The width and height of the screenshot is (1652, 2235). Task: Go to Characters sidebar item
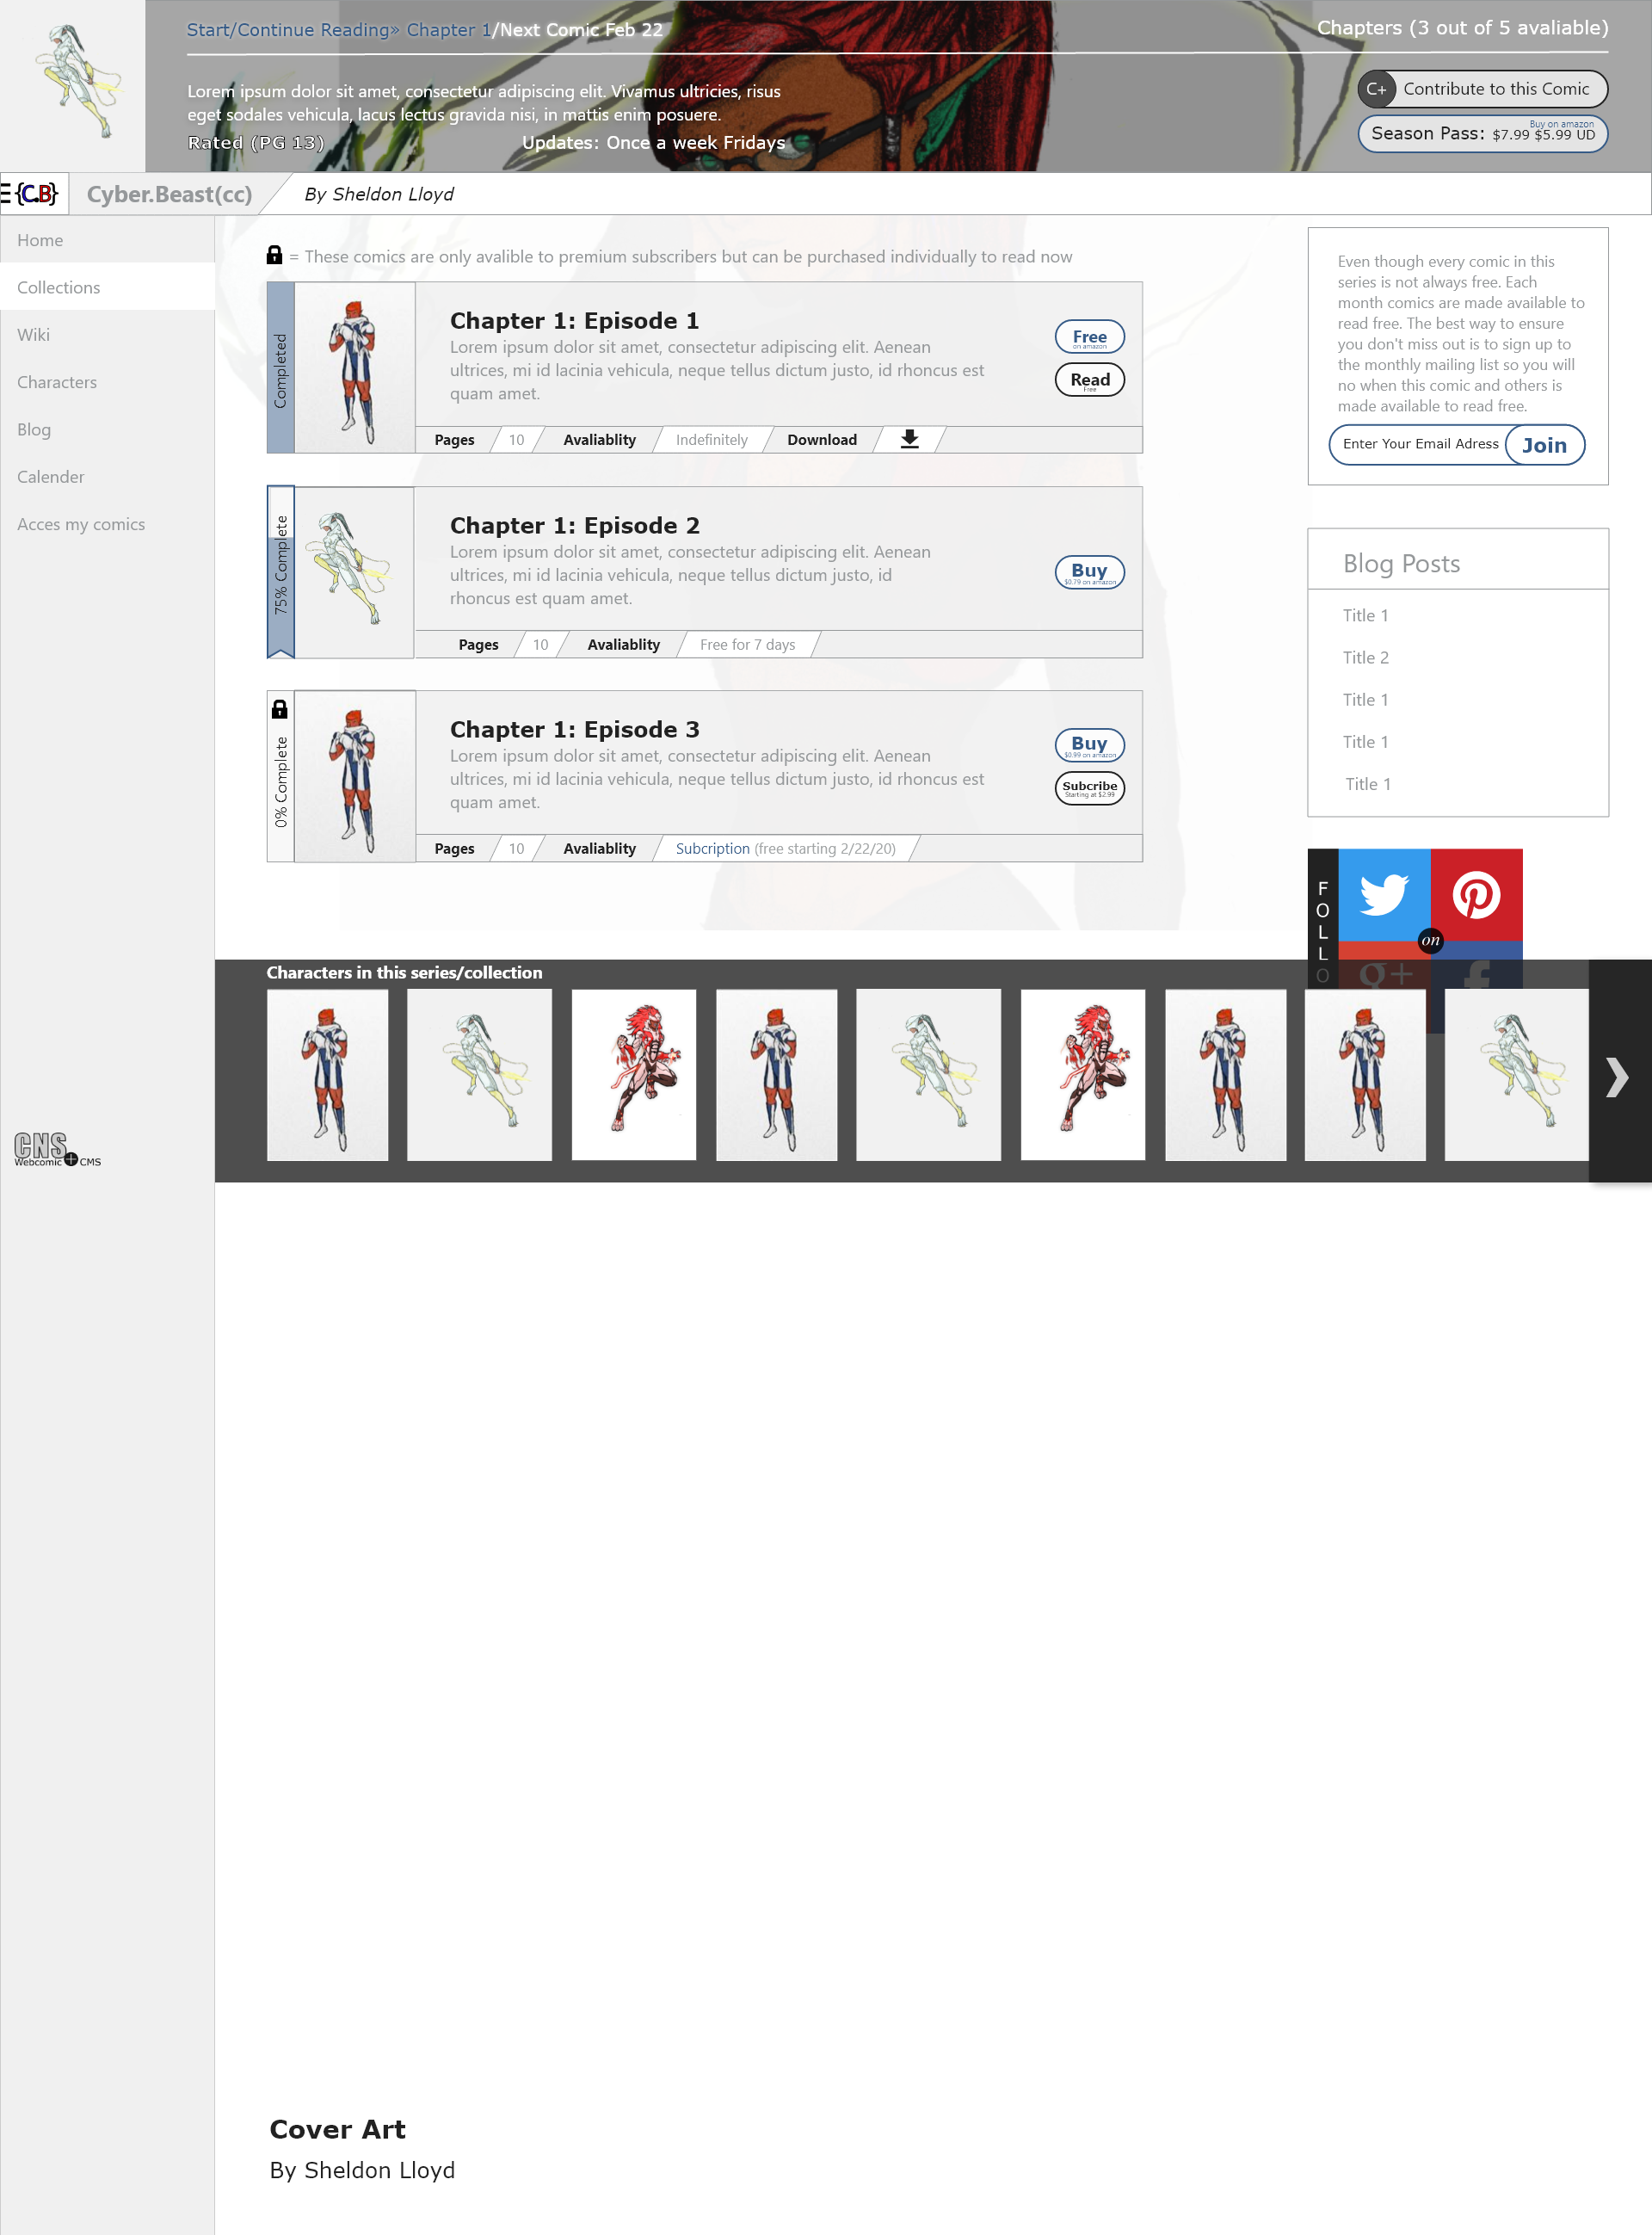click(x=57, y=382)
